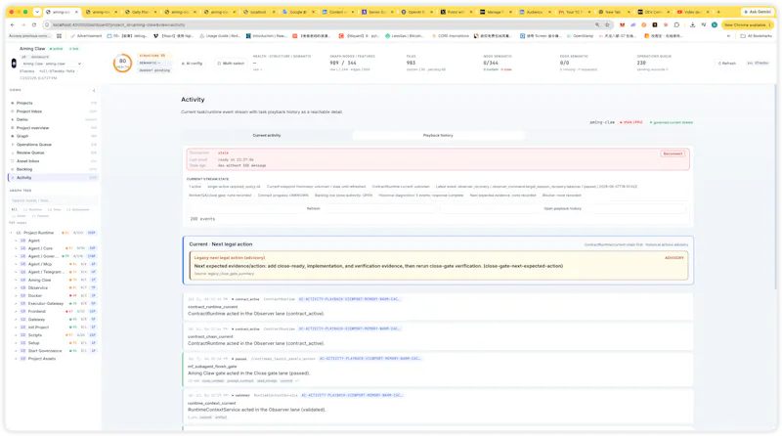782x436 pixels.
Task: Open a new browser tab with plus
Action: [x=718, y=12]
